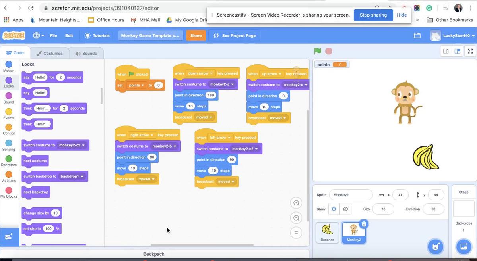This screenshot has height=261, width=477.
Task: Open the backdrop1 dropdown in palette block
Action: [x=72, y=176]
